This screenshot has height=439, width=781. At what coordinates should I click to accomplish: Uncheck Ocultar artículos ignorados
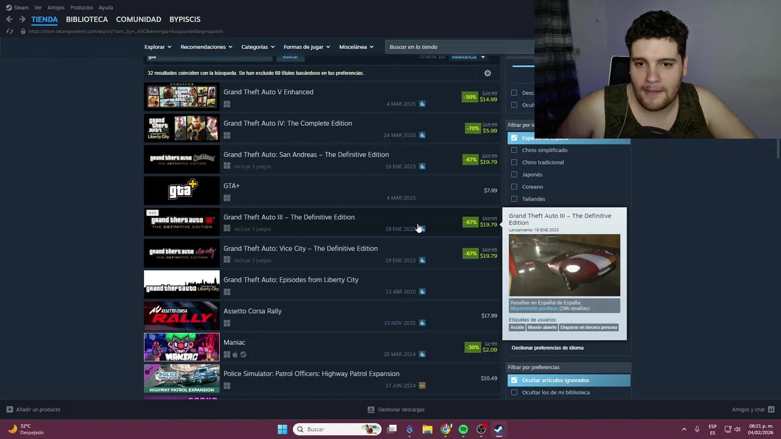point(514,380)
